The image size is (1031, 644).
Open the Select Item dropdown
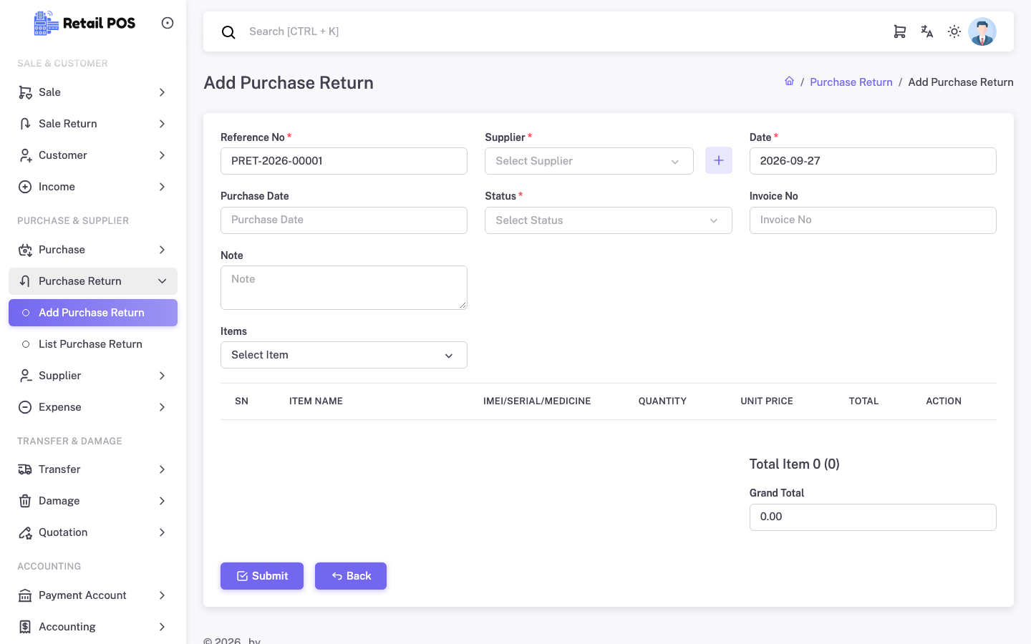[344, 355]
